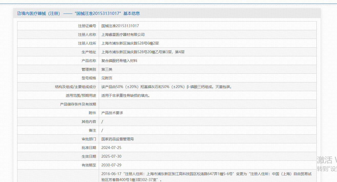Image resolution: width=337 pixels, height=182 pixels.
Task: Click the document icon beside the page title
Action: coord(19,13)
